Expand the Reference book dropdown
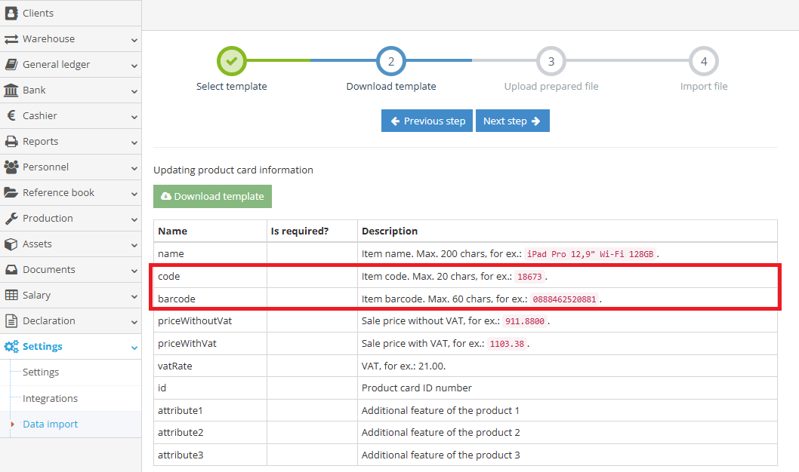 (134, 192)
